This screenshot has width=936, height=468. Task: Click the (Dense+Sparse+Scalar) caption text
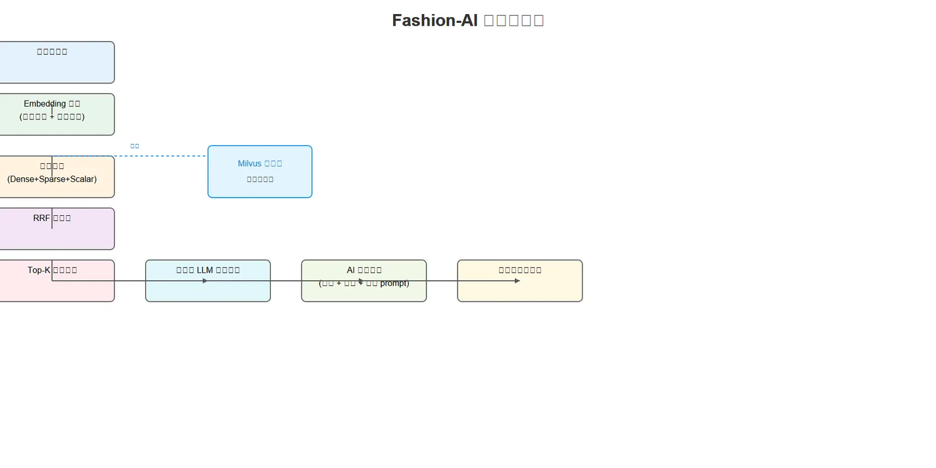pos(52,179)
